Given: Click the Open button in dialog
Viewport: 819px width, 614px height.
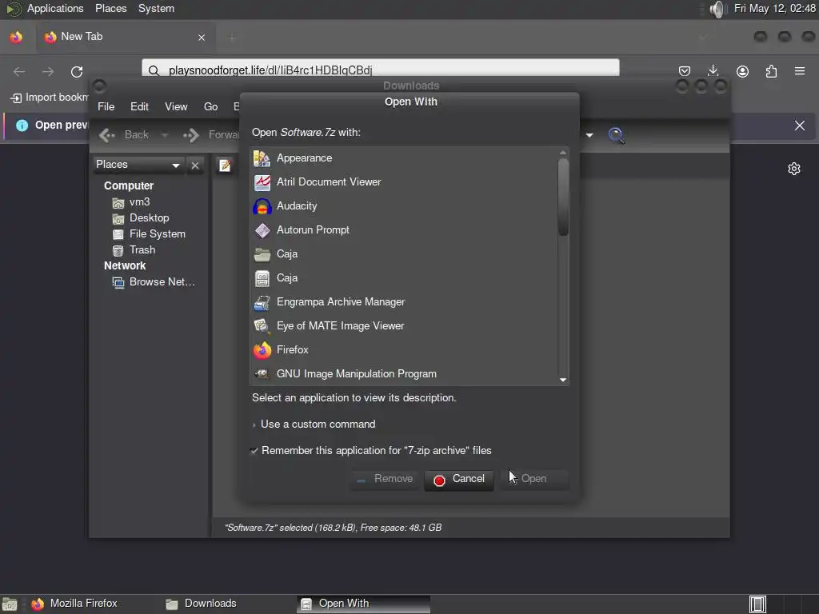Looking at the screenshot, I should coord(535,479).
